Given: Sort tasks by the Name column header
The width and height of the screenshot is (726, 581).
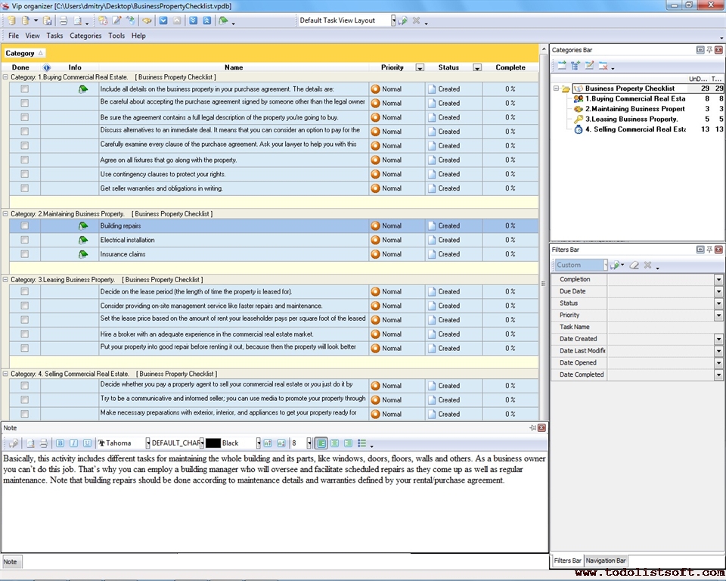Looking at the screenshot, I should tap(234, 67).
